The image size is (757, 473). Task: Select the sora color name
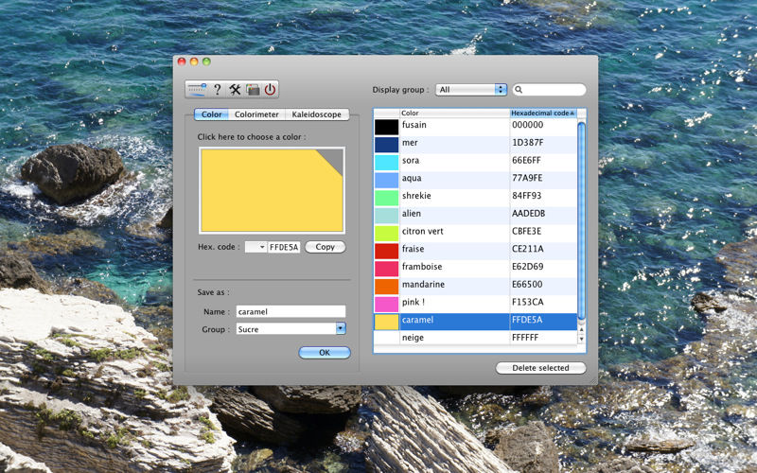411,160
